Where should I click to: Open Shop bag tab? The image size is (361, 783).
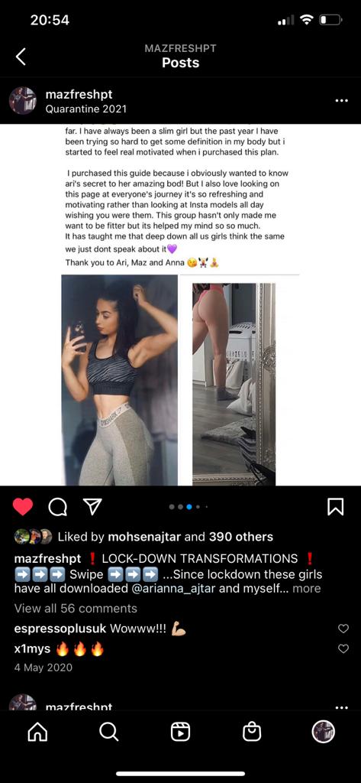[x=251, y=732]
